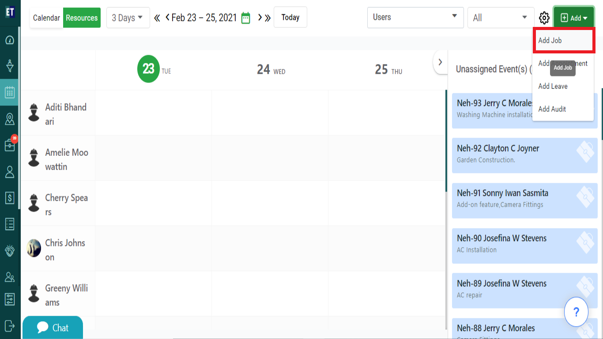Click the Greeny Williams resource name
The width and height of the screenshot is (603, 339).
coord(67,295)
